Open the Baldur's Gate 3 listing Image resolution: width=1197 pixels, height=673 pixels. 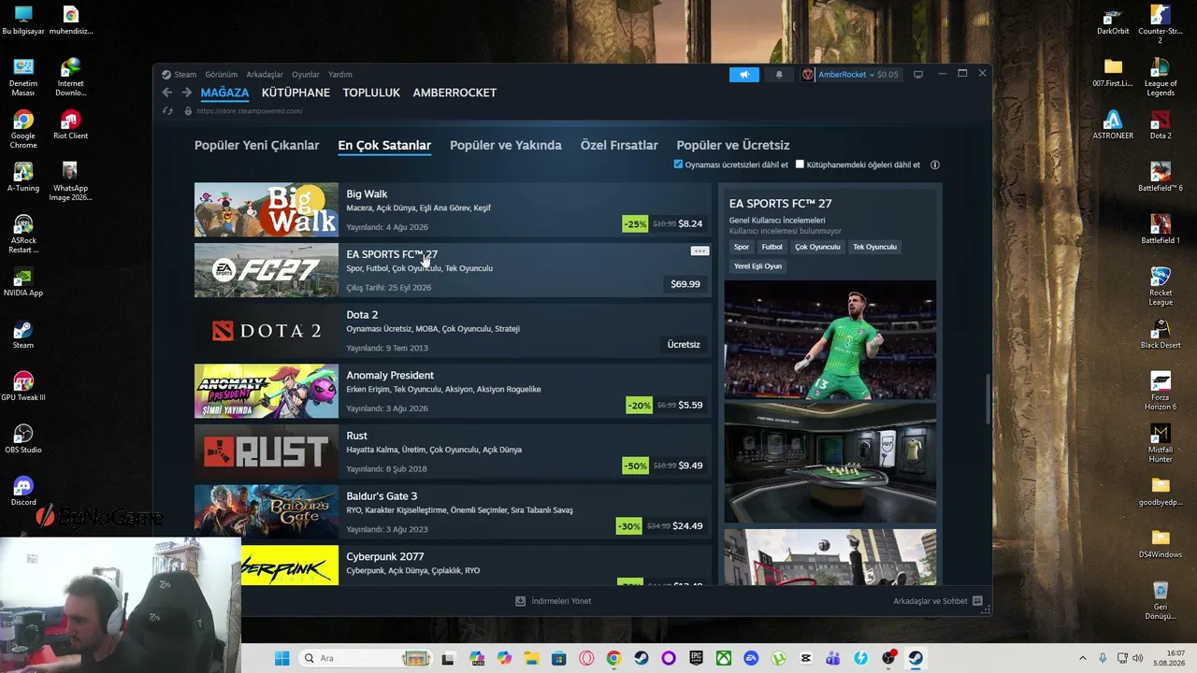[453, 511]
